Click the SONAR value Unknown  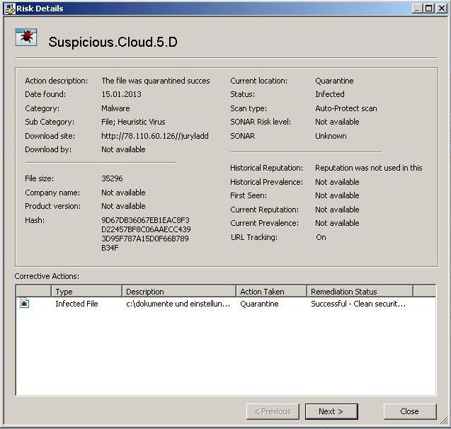[x=331, y=136]
